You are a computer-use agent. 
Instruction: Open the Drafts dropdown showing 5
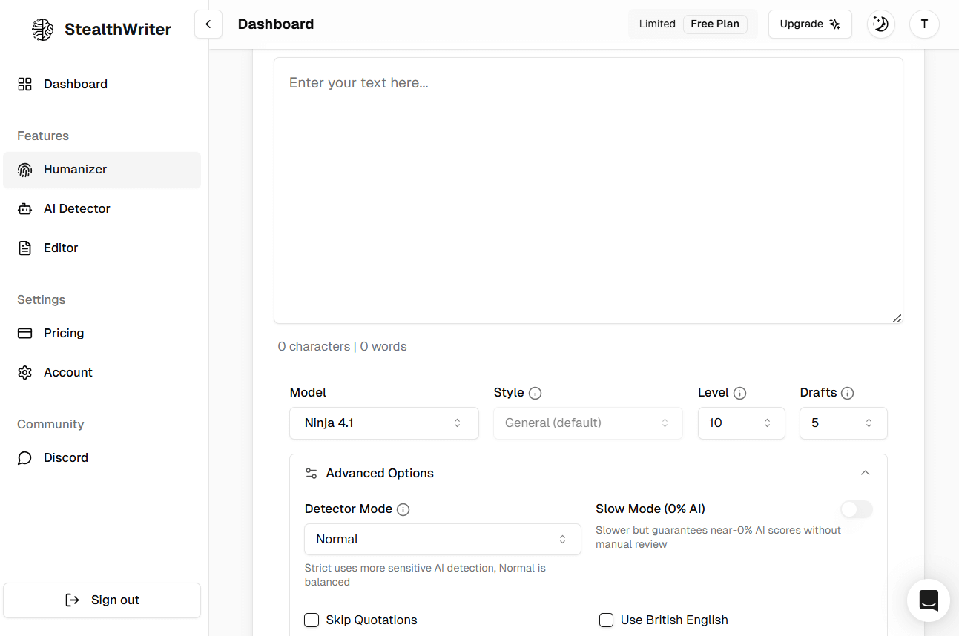[843, 423]
